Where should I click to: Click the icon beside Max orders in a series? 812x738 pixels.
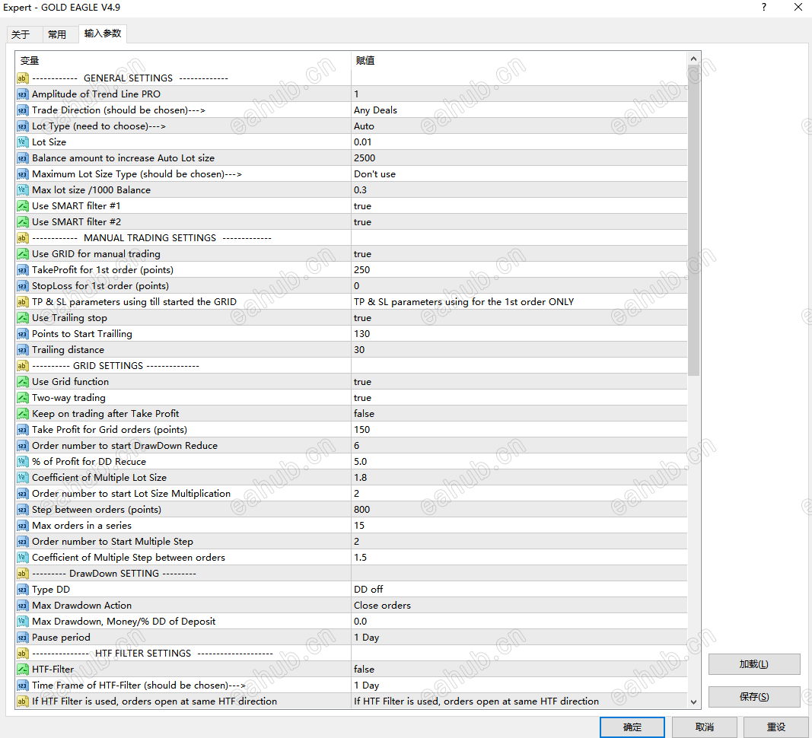(22, 526)
